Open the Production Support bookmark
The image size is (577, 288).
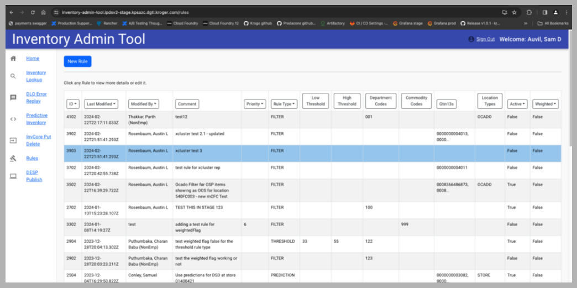[x=71, y=23]
